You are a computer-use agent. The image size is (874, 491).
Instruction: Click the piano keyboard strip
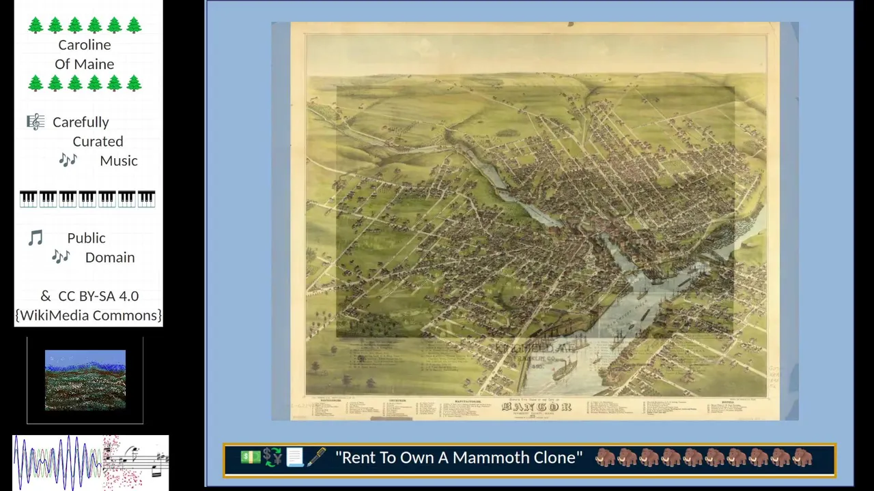point(87,198)
